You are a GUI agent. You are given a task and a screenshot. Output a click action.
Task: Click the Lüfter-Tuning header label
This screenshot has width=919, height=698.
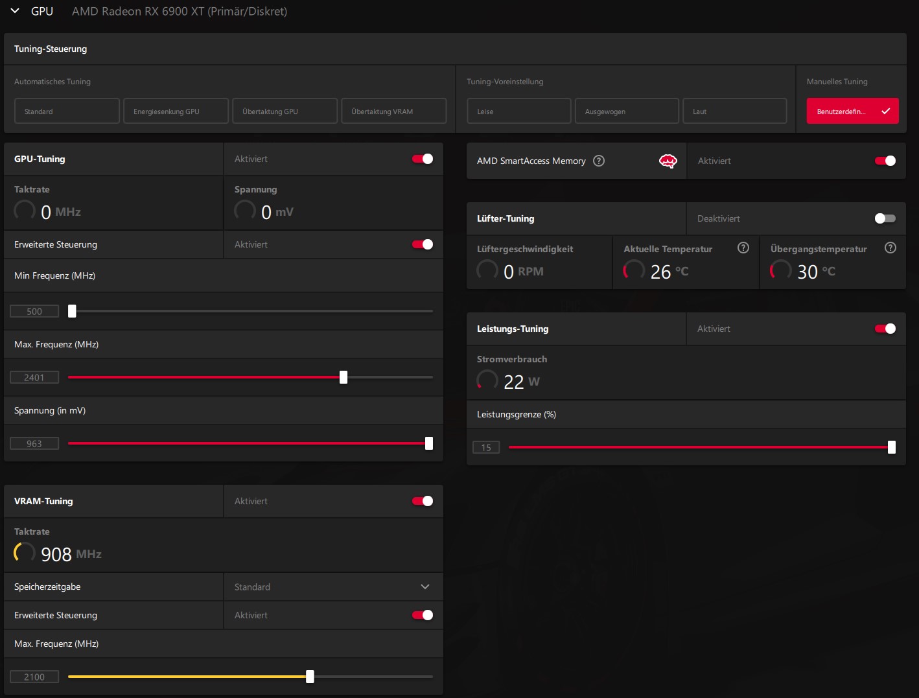coord(506,218)
